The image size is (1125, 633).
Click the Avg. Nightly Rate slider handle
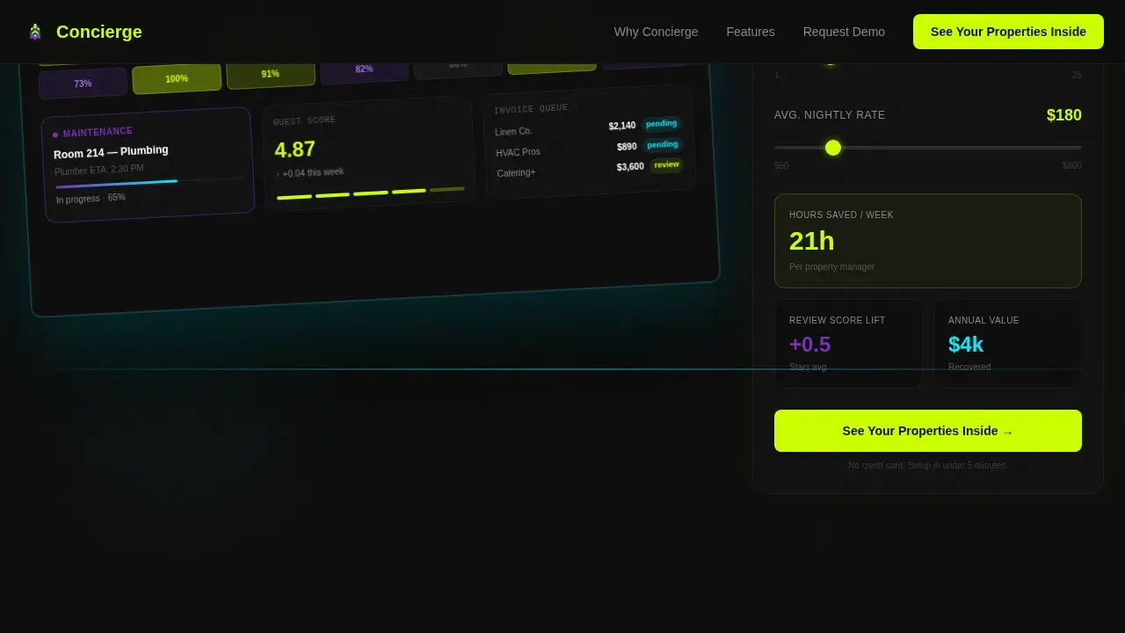click(833, 148)
